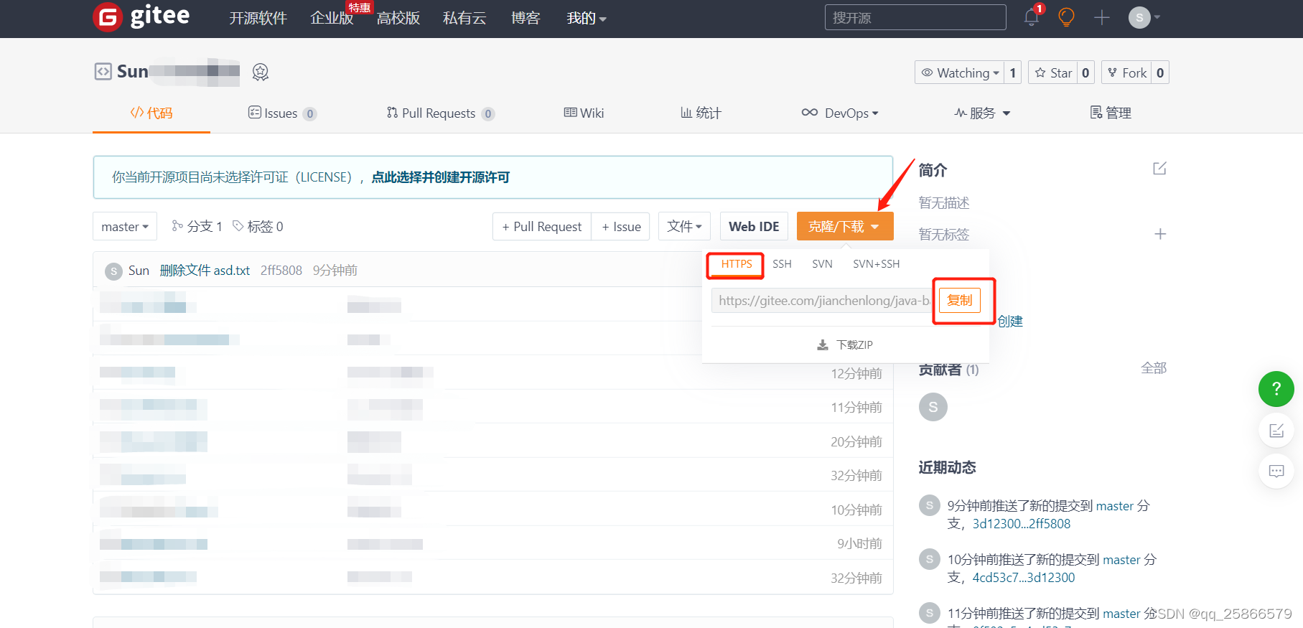The image size is (1303, 628).
Task: Click the green help question mark button
Action: [x=1276, y=388]
